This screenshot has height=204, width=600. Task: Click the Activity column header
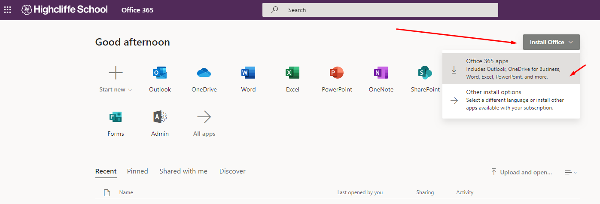(x=465, y=192)
